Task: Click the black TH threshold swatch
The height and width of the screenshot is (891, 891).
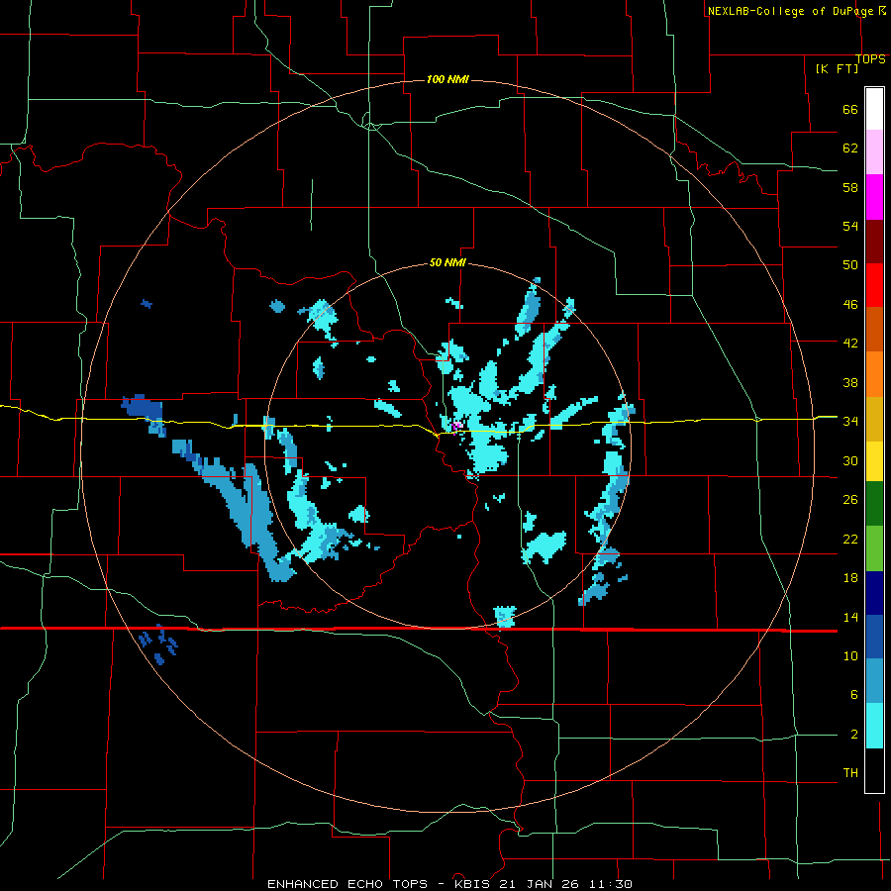Action: point(874,770)
